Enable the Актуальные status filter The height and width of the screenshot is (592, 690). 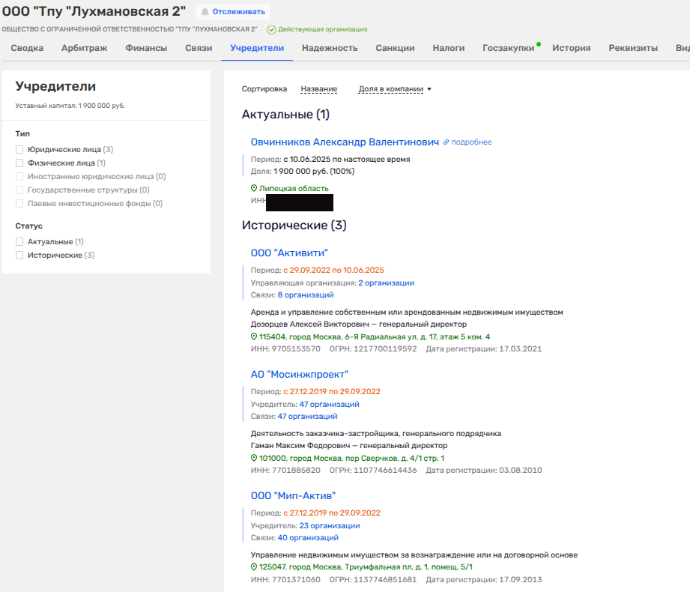pyautogui.click(x=20, y=242)
